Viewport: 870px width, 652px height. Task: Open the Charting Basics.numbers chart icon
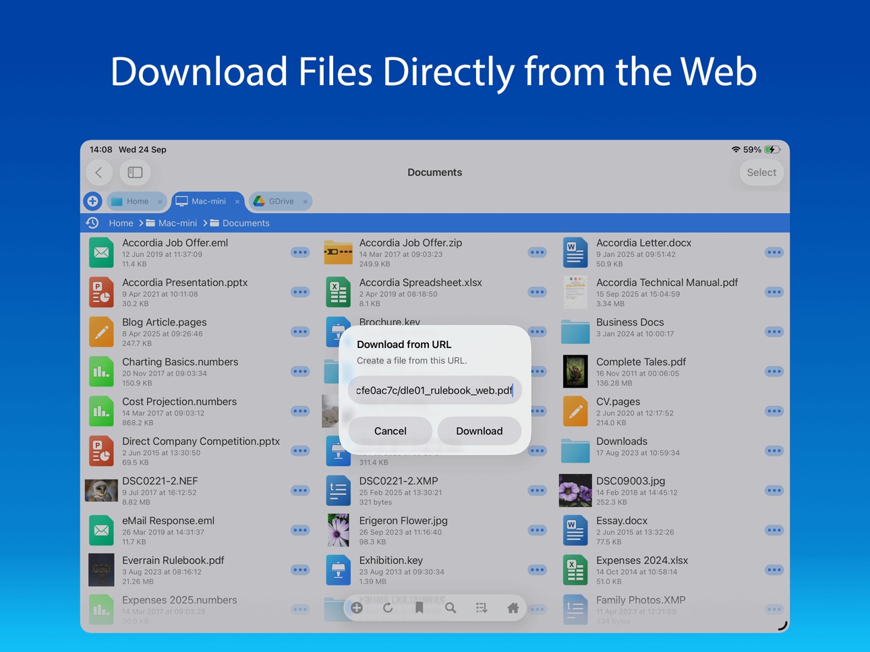click(x=101, y=372)
